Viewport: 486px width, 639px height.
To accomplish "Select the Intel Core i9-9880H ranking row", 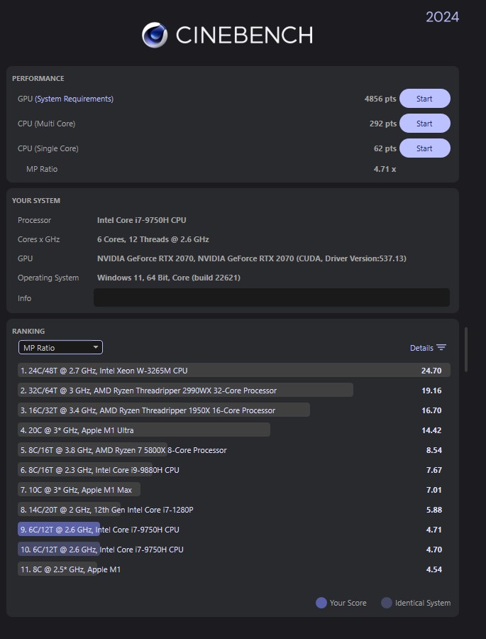I will [234, 470].
